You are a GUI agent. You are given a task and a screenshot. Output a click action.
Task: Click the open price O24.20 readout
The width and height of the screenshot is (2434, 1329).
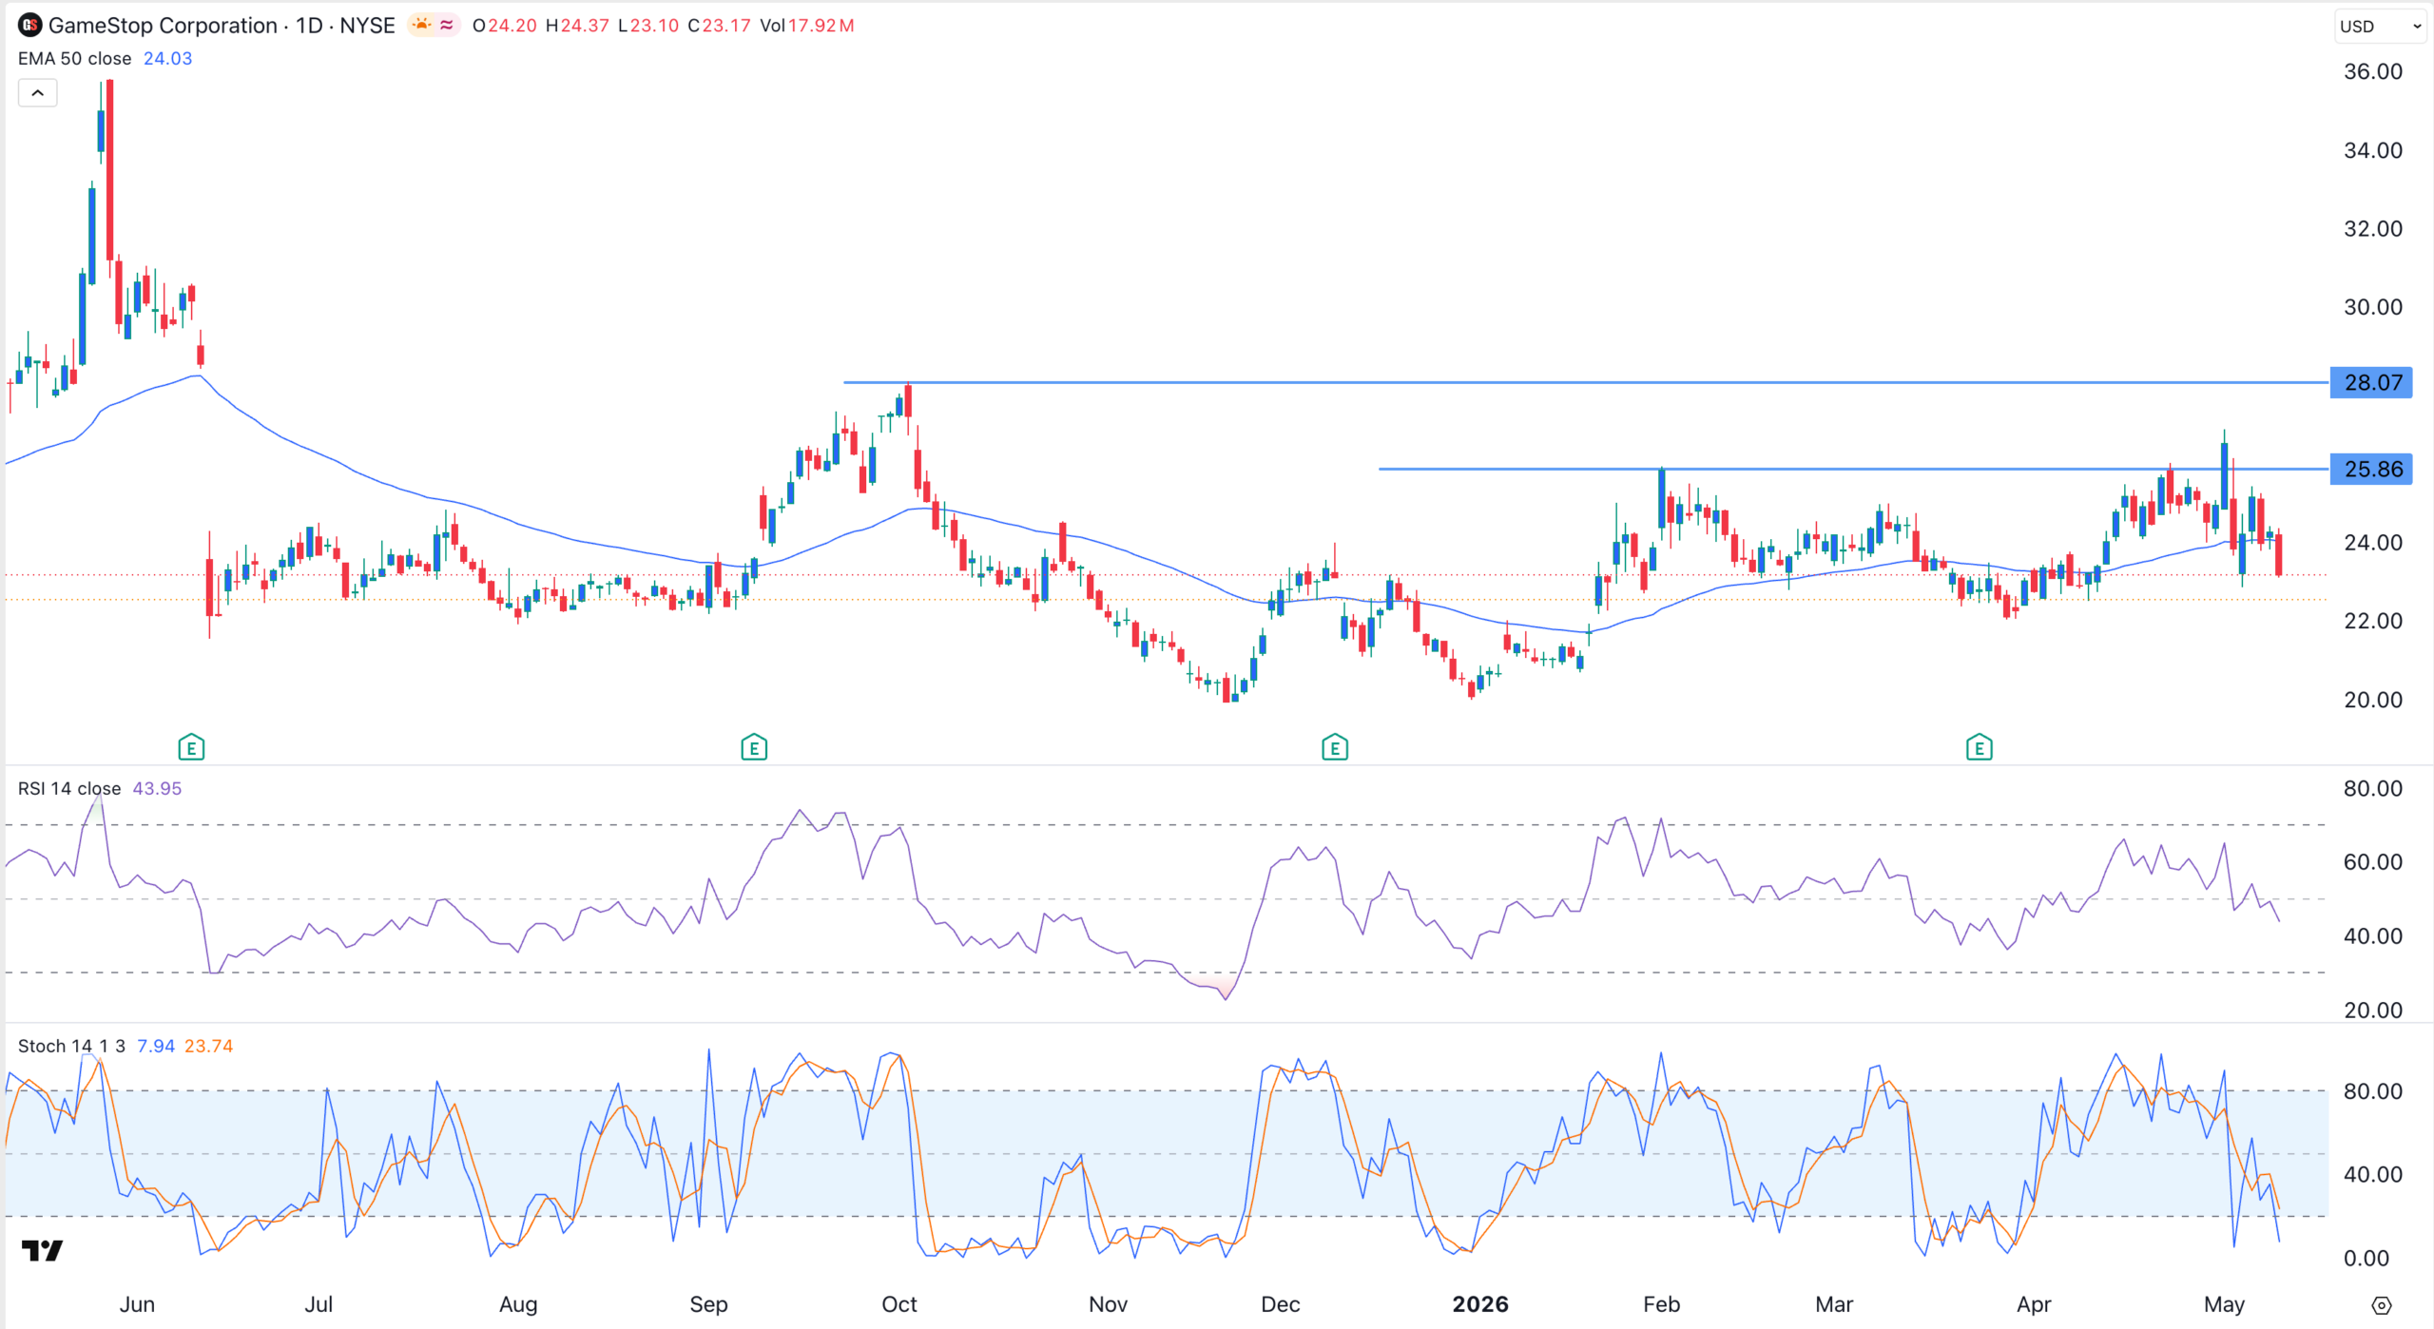click(504, 26)
